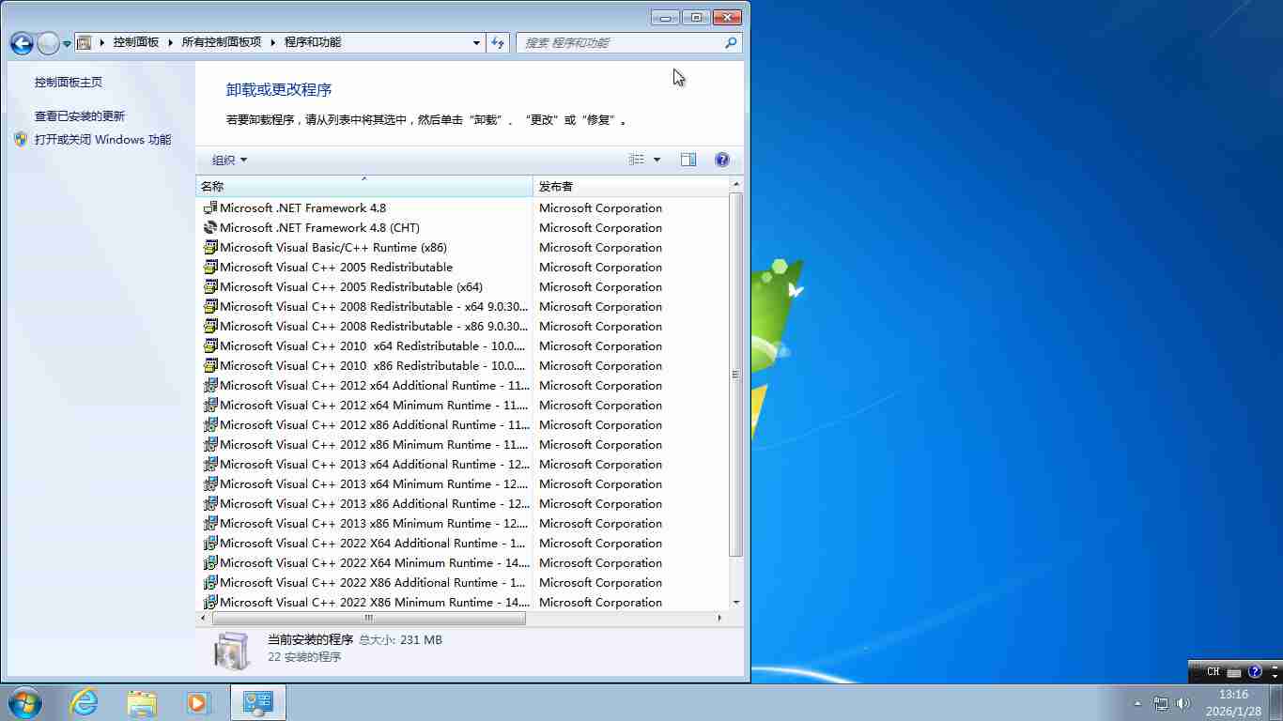Open the Start menu orb
The image size is (1283, 721).
(x=25, y=702)
